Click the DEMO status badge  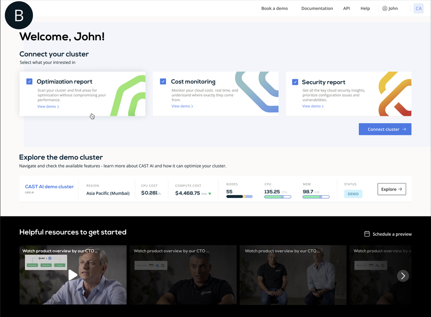click(x=353, y=194)
